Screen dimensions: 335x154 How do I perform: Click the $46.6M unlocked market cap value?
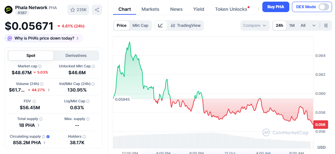(77, 73)
